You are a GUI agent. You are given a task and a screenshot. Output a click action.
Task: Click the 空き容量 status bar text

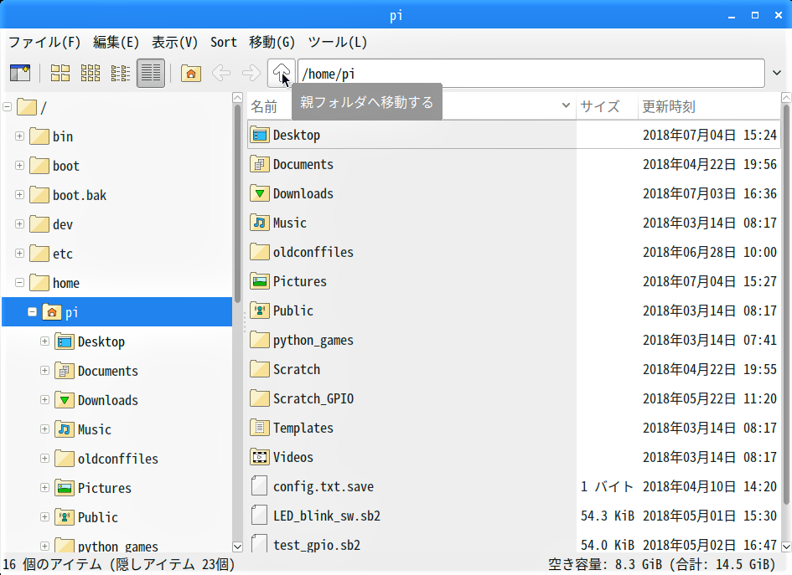coord(662,564)
